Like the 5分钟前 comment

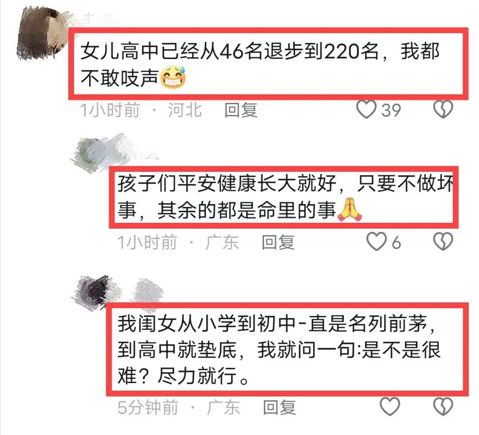point(390,407)
